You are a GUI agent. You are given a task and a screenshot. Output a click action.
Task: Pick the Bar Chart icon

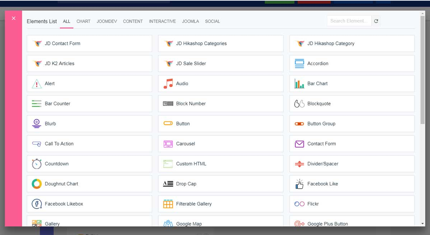point(299,83)
